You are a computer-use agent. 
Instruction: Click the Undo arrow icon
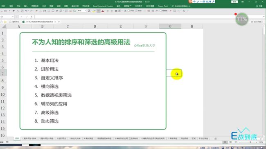coord(26,11)
